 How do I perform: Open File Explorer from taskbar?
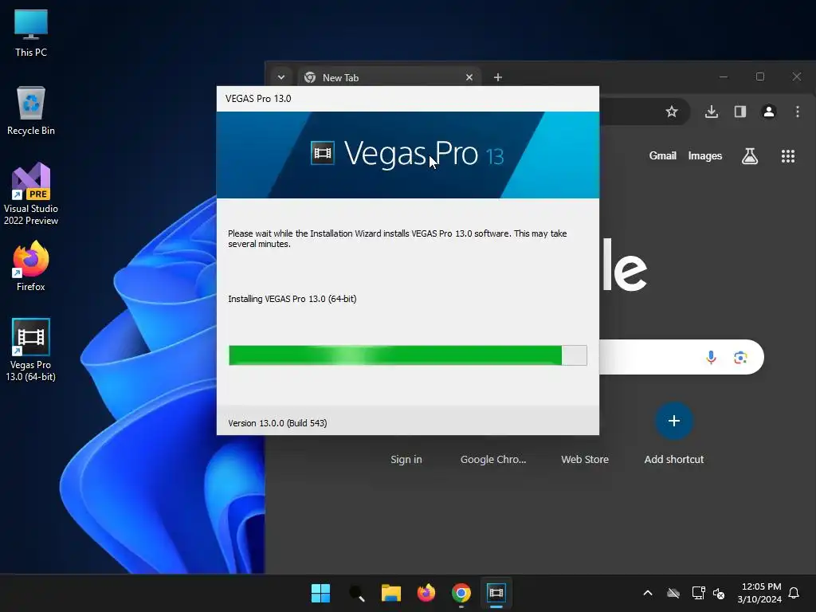[x=390, y=593]
